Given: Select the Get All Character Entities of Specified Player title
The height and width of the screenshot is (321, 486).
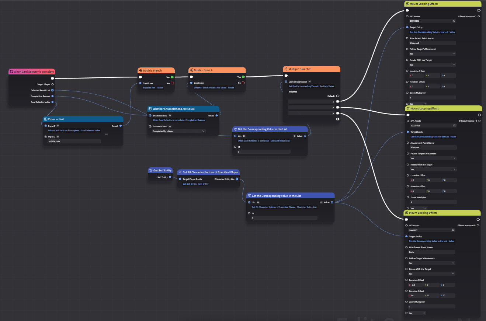Looking at the screenshot, I should 211,172.
